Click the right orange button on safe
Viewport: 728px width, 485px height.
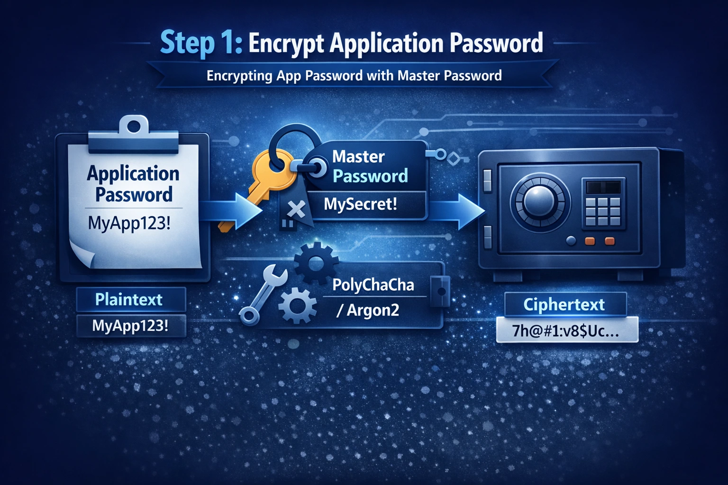click(x=610, y=241)
